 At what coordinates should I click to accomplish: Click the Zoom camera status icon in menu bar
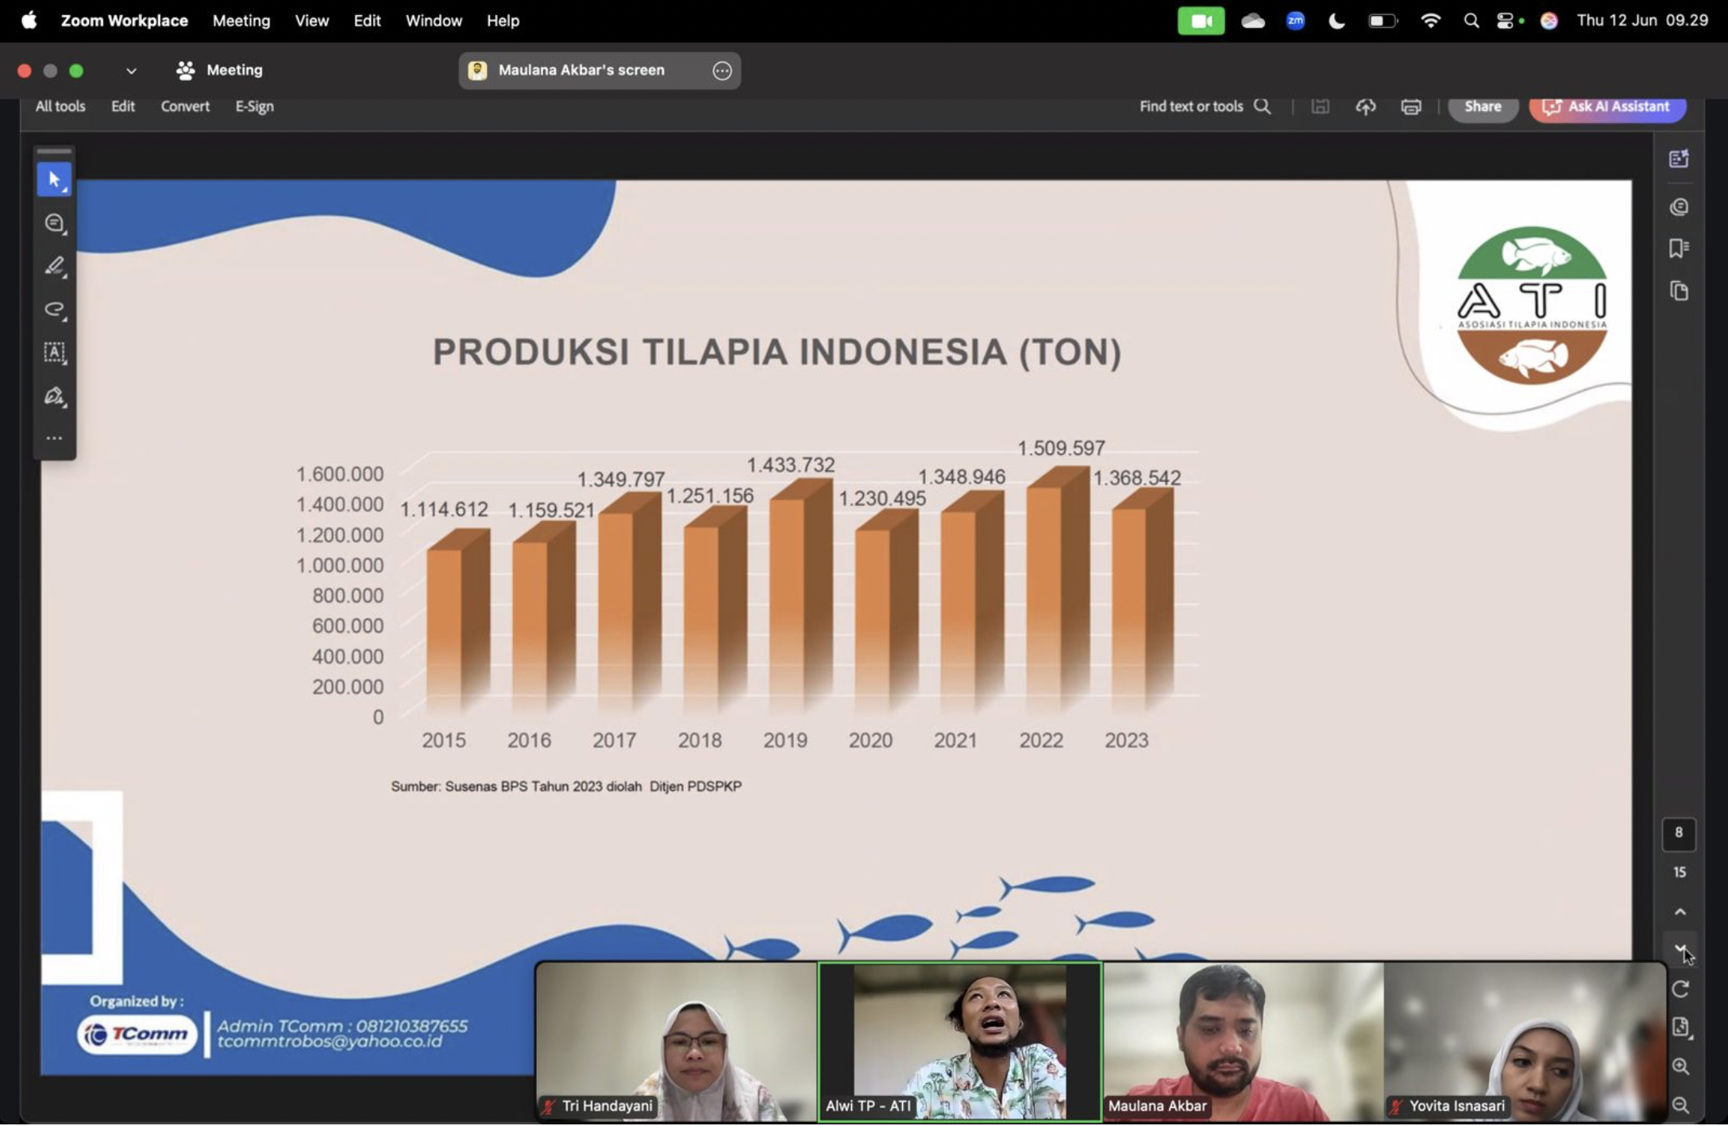tap(1200, 21)
